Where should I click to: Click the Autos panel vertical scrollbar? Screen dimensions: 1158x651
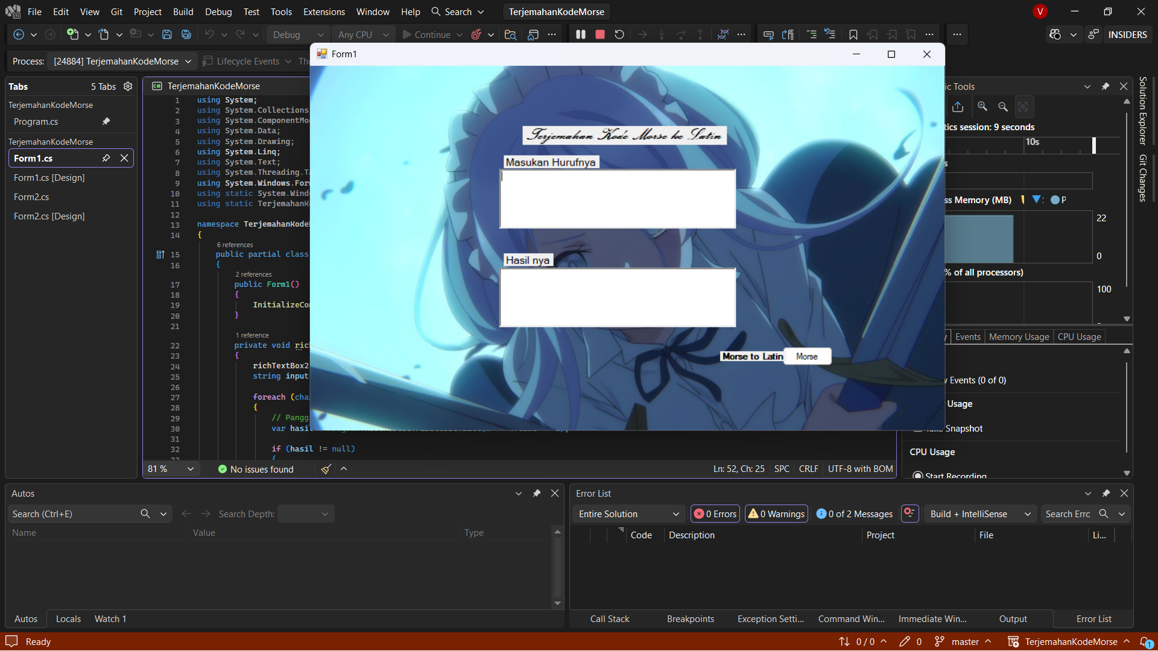(557, 567)
